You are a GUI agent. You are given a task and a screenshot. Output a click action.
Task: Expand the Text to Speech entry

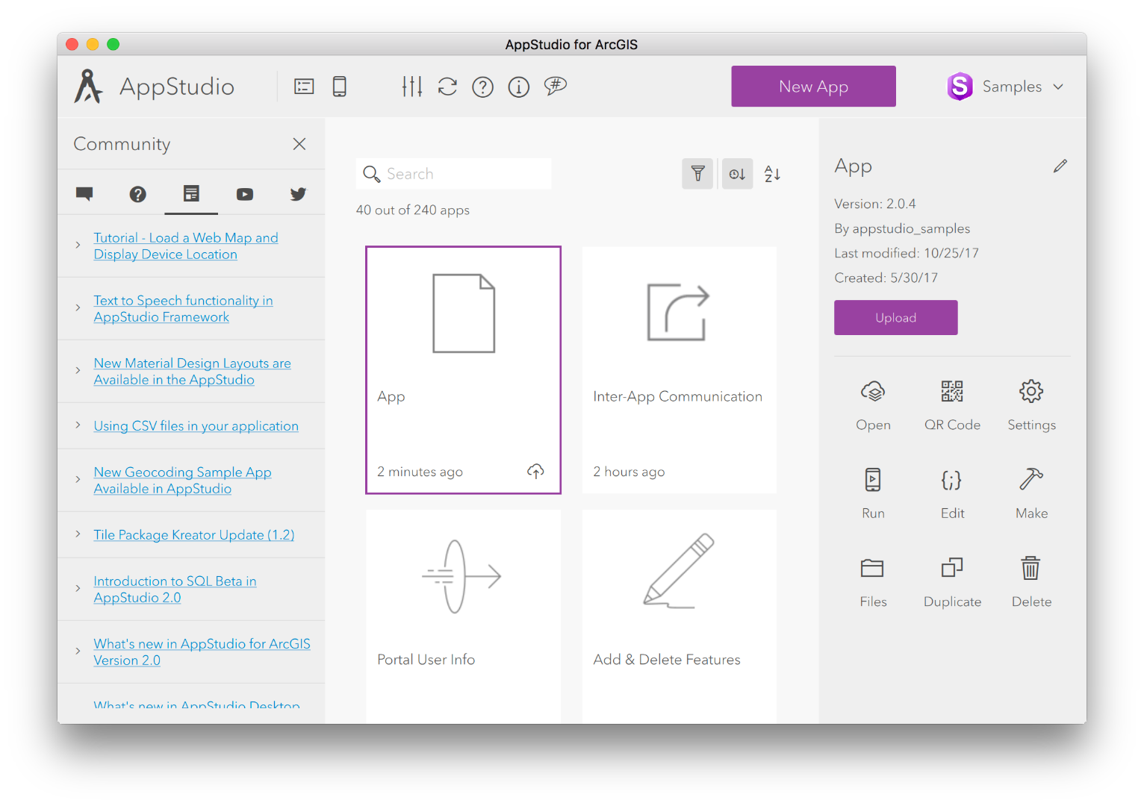tap(78, 307)
